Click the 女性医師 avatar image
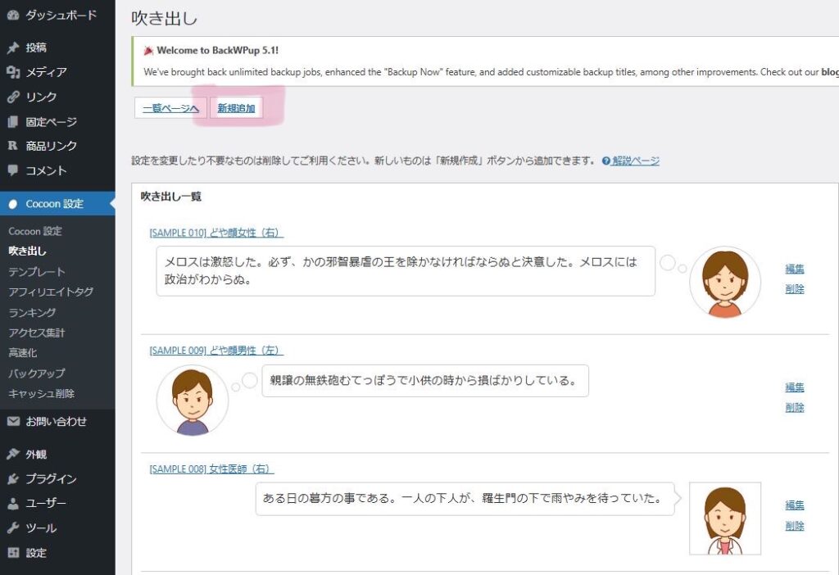This screenshot has width=839, height=575. (725, 518)
